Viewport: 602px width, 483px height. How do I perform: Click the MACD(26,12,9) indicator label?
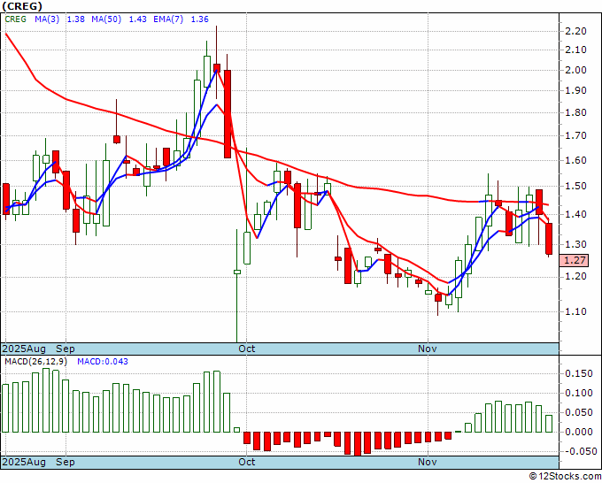point(35,362)
